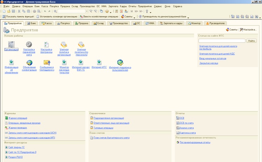Screen dimensions: 262x162
Task: Expand the help icon dropdown arrow
Action: pyautogui.click(x=111, y=12)
